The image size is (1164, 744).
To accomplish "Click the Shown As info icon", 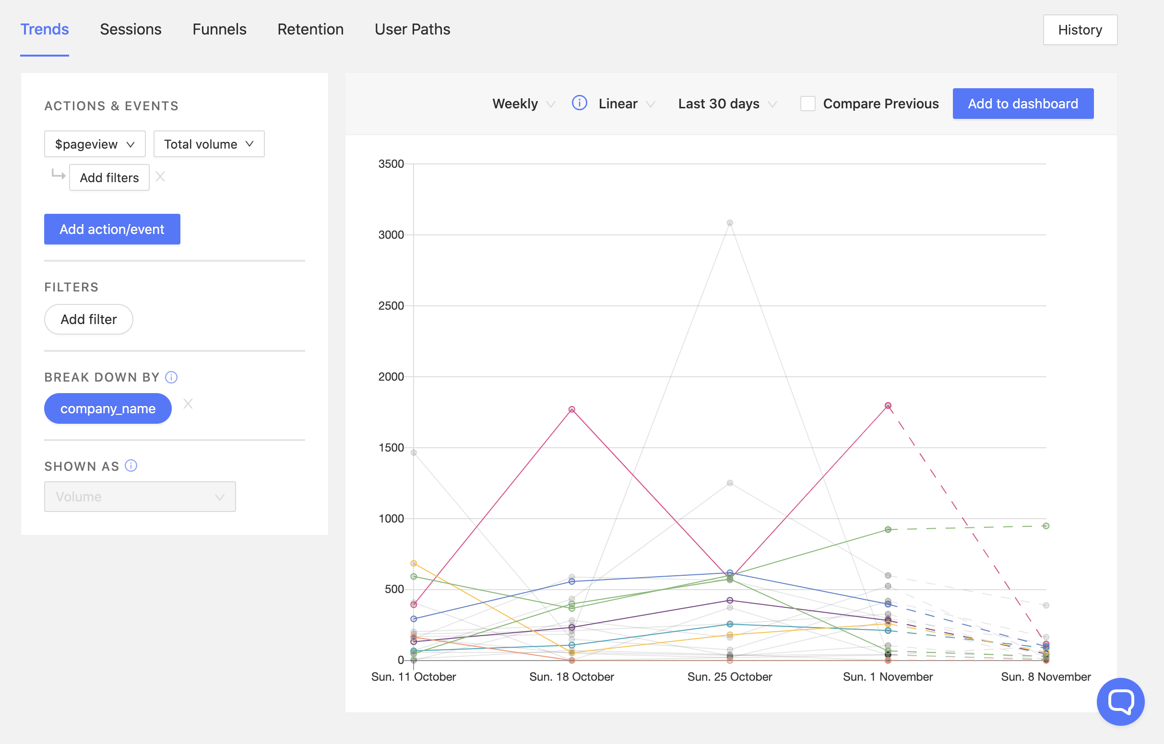I will click(131, 466).
